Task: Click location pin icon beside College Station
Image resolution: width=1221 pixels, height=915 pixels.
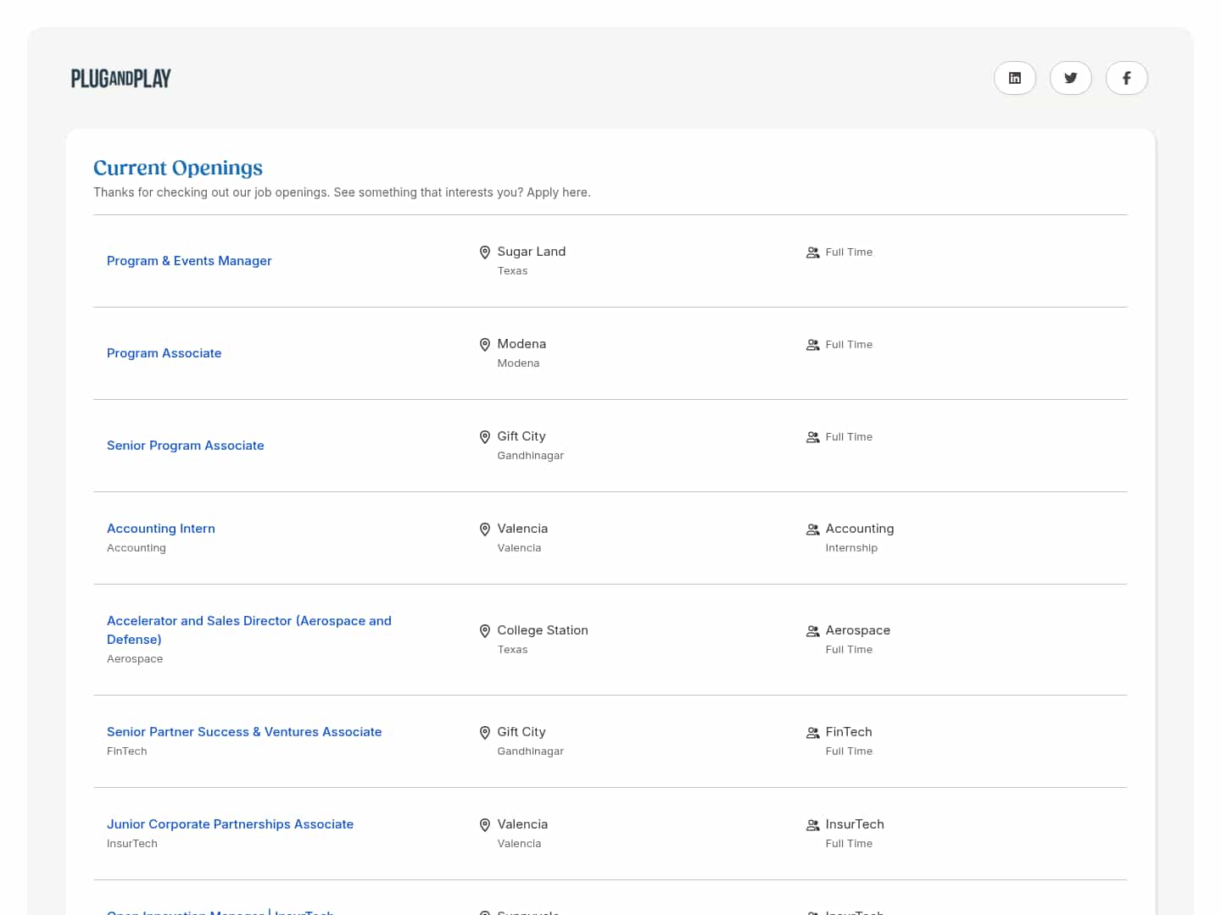Action: 485,631
